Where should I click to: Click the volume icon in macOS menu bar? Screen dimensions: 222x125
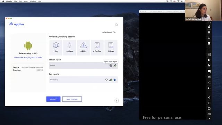pos(182,1)
